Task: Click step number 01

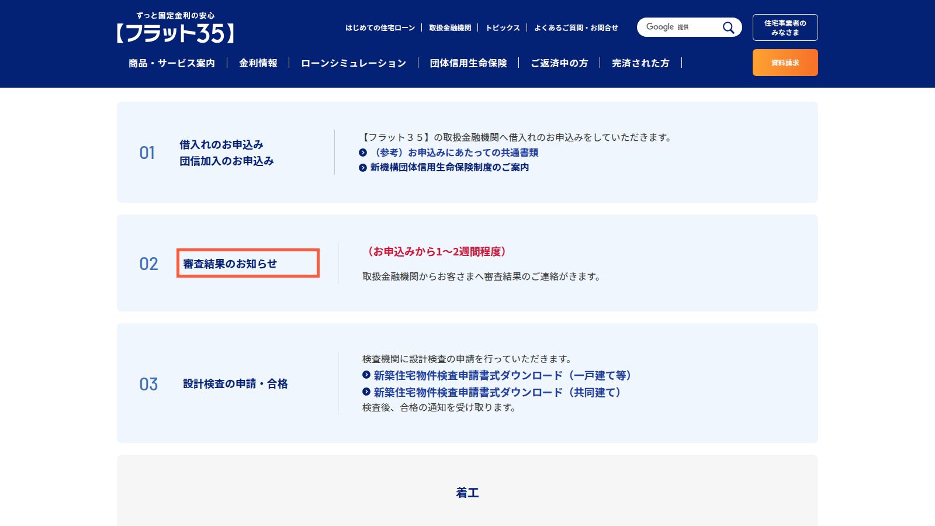Action: click(x=147, y=153)
